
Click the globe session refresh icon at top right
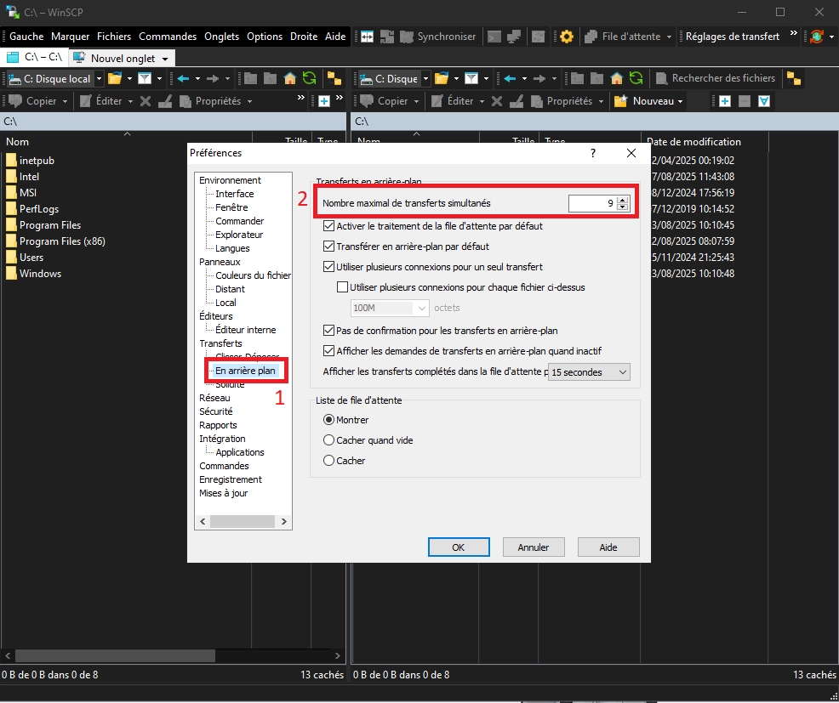coord(817,37)
